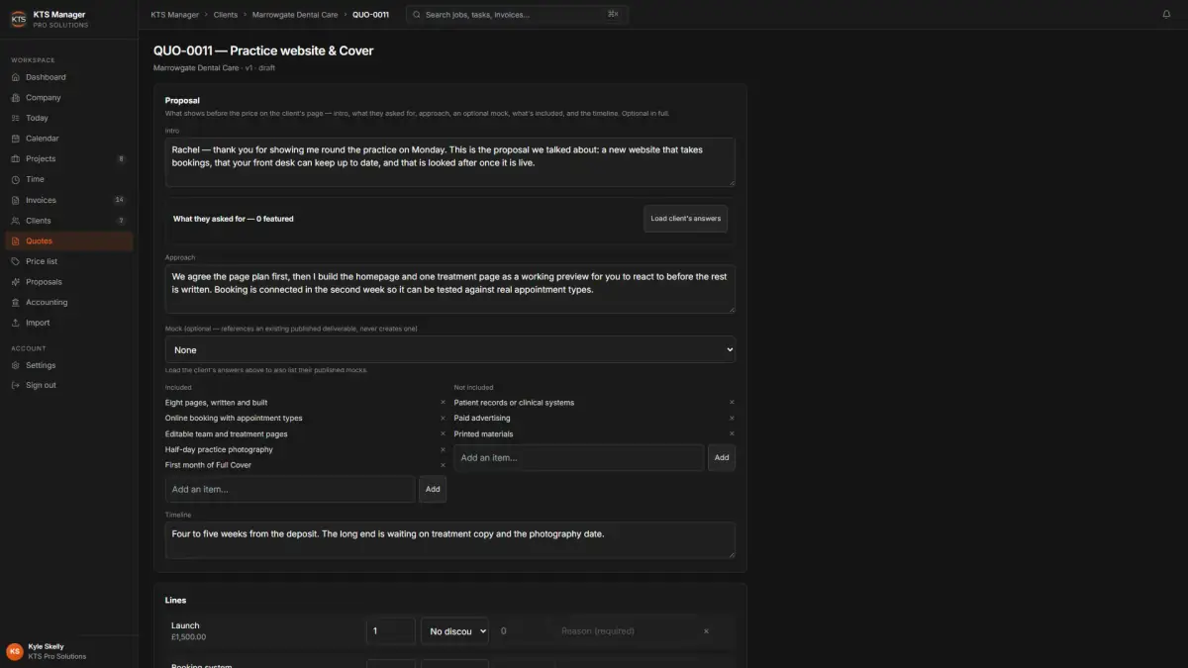Open Dashboard via its sidebar icon
Image resolution: width=1188 pixels, height=668 pixels.
[x=16, y=77]
